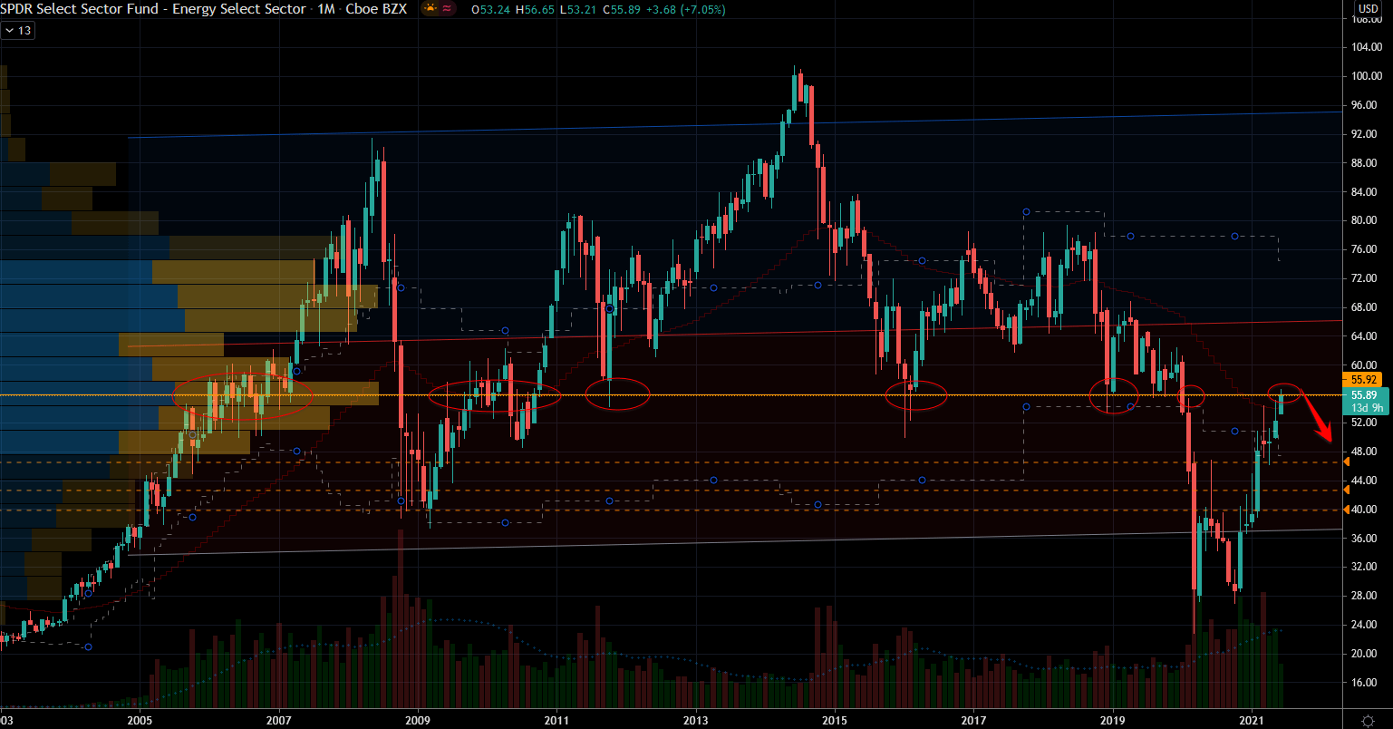Click the 2009 label on the time axis

click(x=418, y=719)
